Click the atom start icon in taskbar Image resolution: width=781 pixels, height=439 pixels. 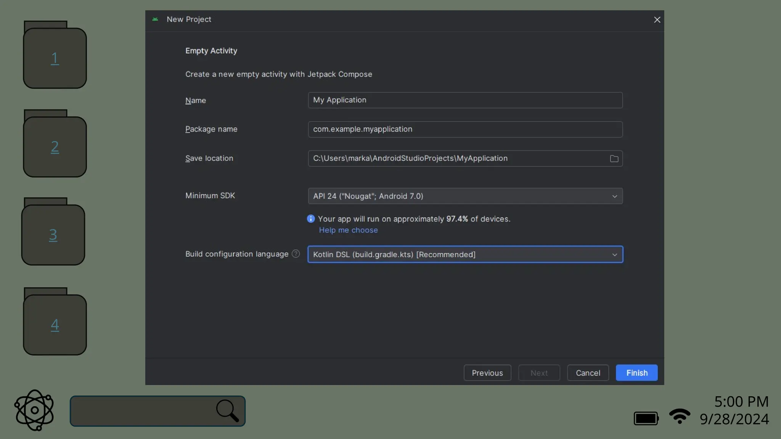tap(34, 410)
